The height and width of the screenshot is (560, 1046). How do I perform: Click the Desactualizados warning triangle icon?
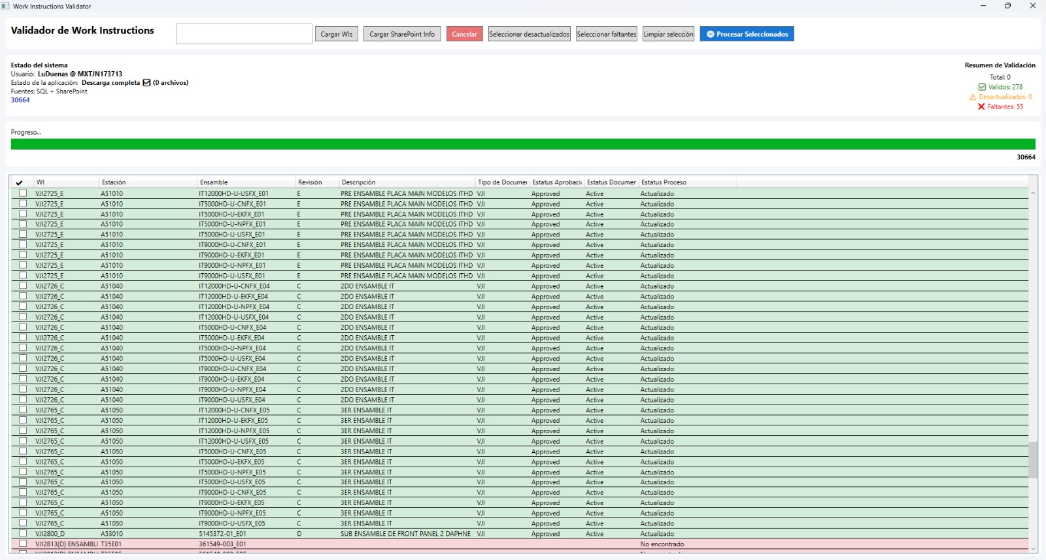[973, 97]
